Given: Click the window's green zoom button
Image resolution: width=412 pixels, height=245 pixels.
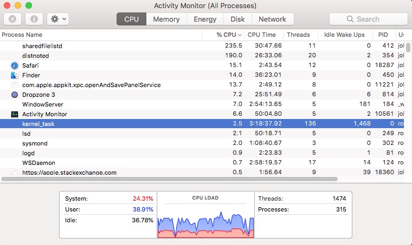Looking at the screenshot, I should [x=29, y=5].
